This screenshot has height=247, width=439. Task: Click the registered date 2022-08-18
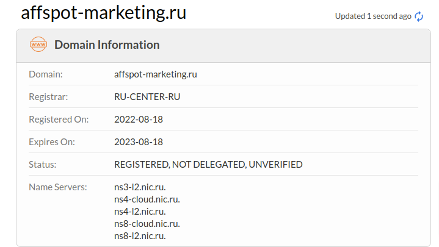click(x=139, y=119)
